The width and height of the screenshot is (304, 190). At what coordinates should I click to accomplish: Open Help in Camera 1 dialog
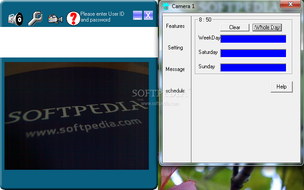click(x=281, y=87)
